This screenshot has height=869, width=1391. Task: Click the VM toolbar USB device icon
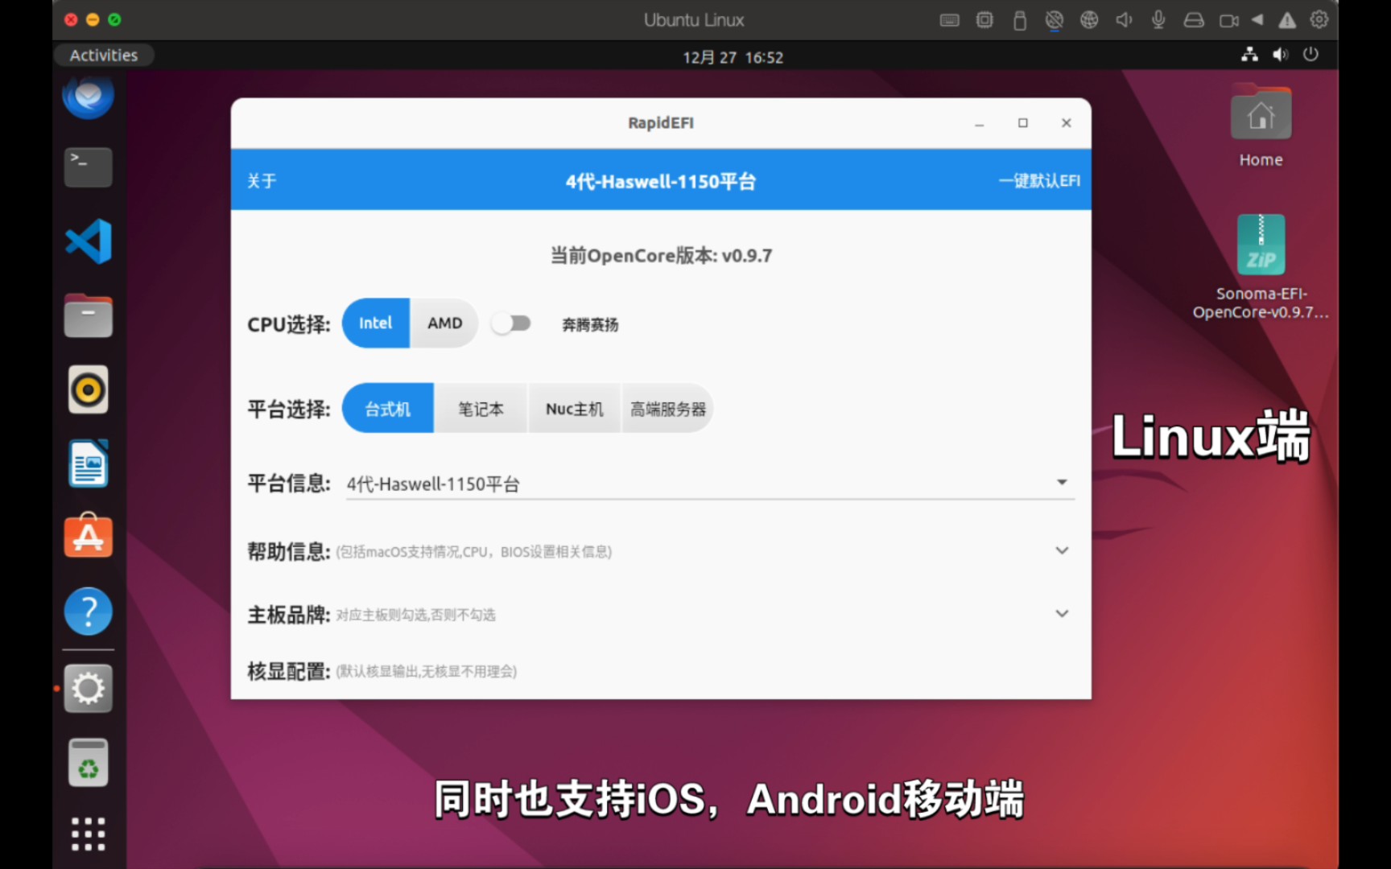click(1020, 20)
